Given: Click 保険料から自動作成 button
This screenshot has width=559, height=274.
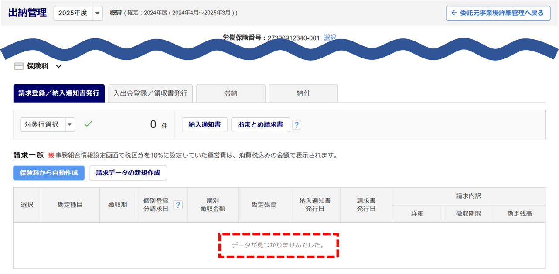Looking at the screenshot, I should (49, 173).
